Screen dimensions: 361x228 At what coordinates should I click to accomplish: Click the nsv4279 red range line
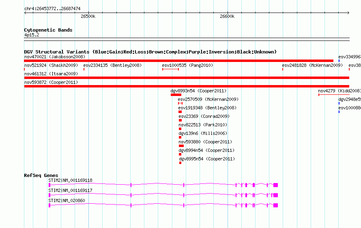(x=334, y=95)
